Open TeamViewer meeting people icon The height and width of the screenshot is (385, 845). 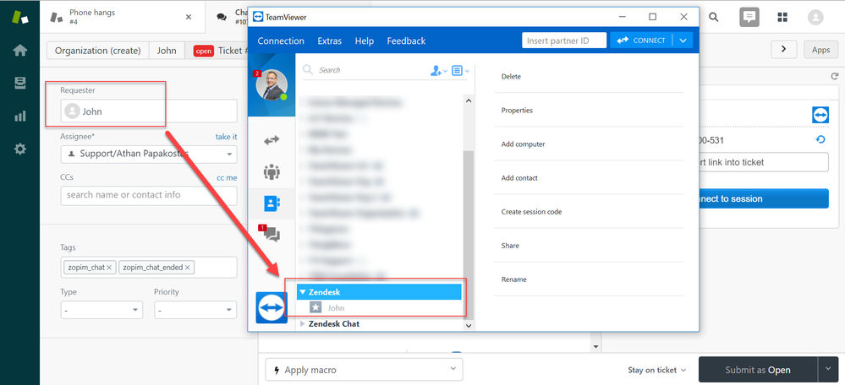[x=271, y=171]
